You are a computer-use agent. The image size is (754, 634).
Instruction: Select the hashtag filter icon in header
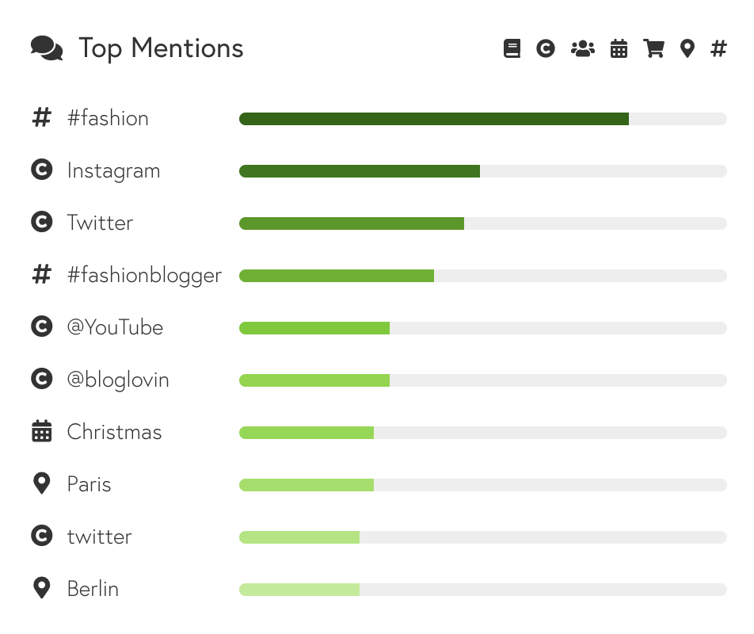pos(718,48)
